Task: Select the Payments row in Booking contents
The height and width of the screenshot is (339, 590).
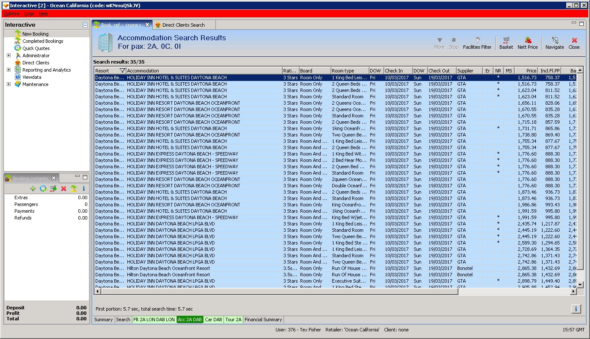Action: [47, 211]
